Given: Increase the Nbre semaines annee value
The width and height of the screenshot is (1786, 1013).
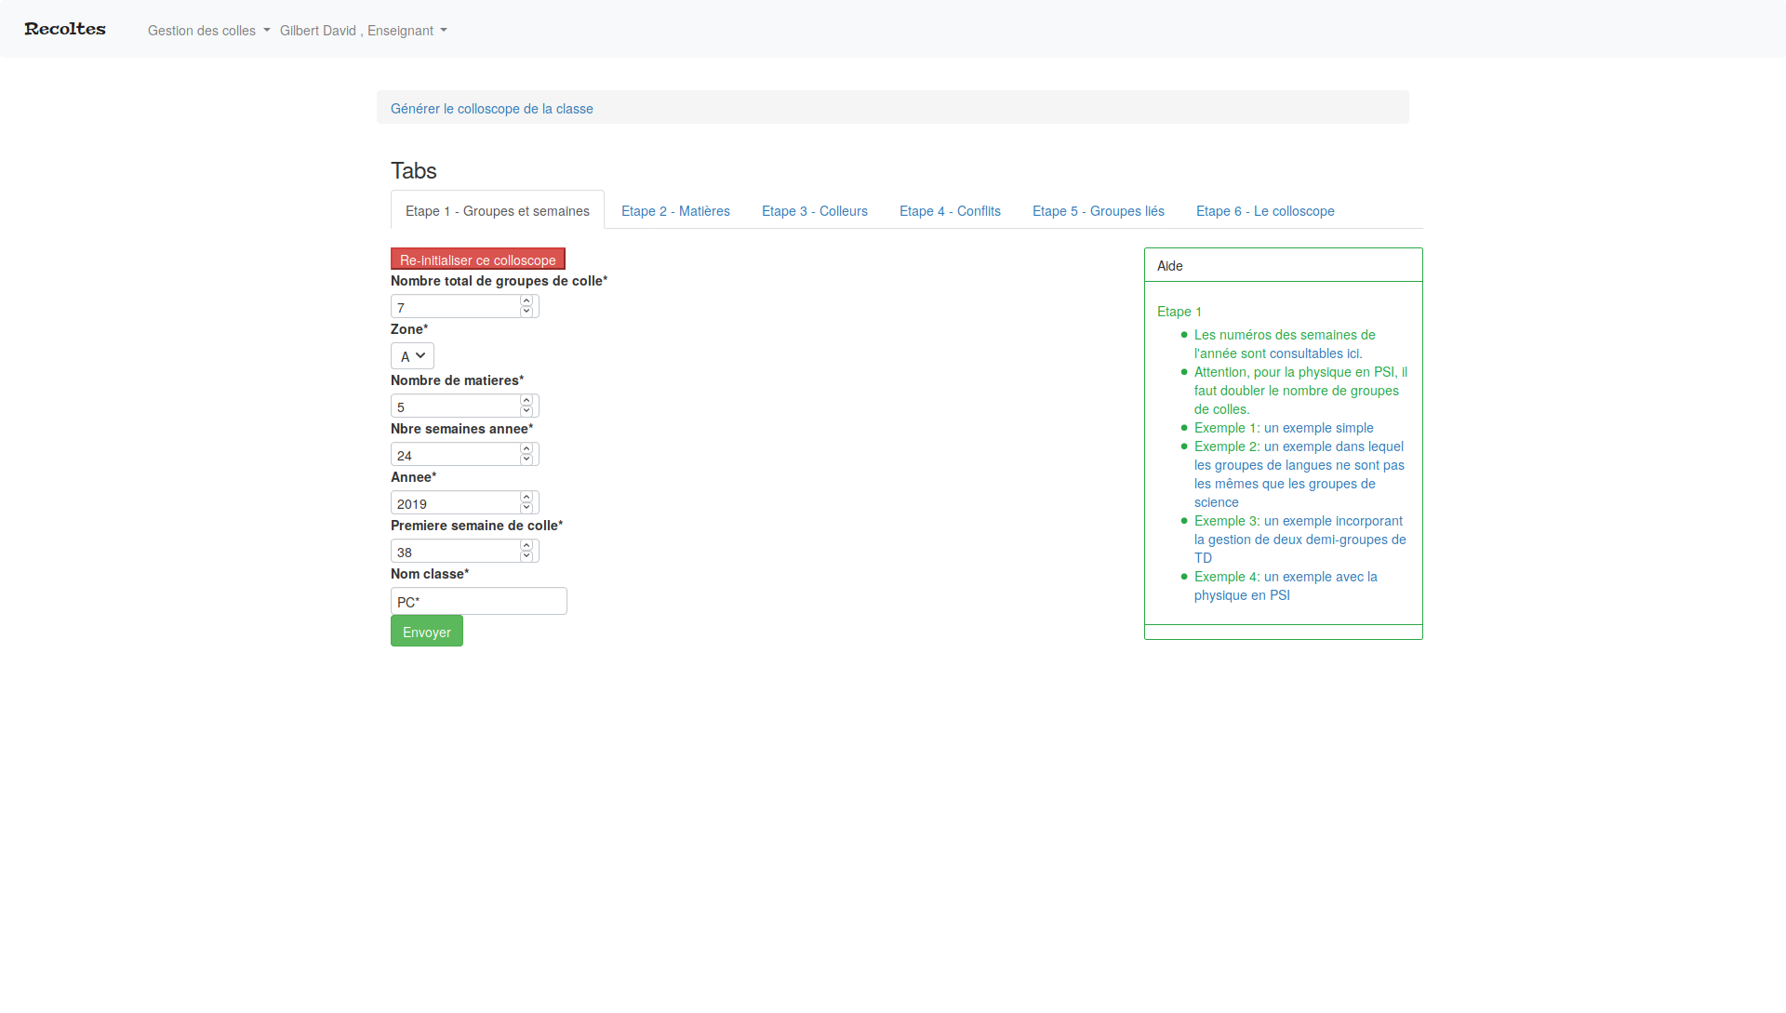Looking at the screenshot, I should pyautogui.click(x=526, y=449).
